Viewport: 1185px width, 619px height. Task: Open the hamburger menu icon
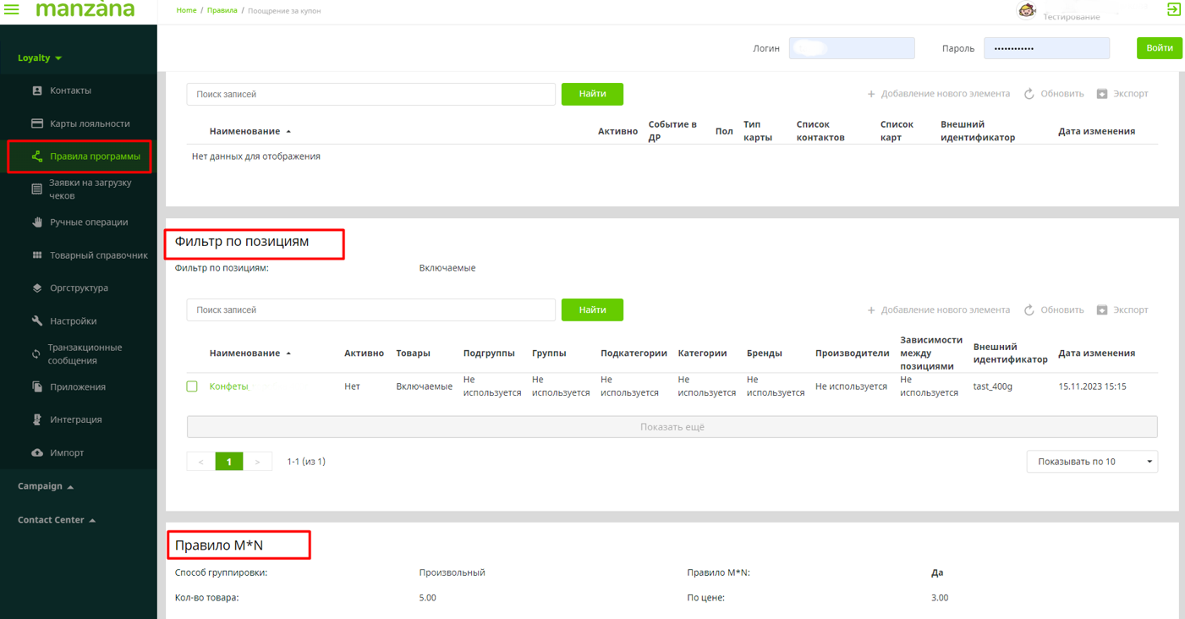pyautogui.click(x=12, y=9)
